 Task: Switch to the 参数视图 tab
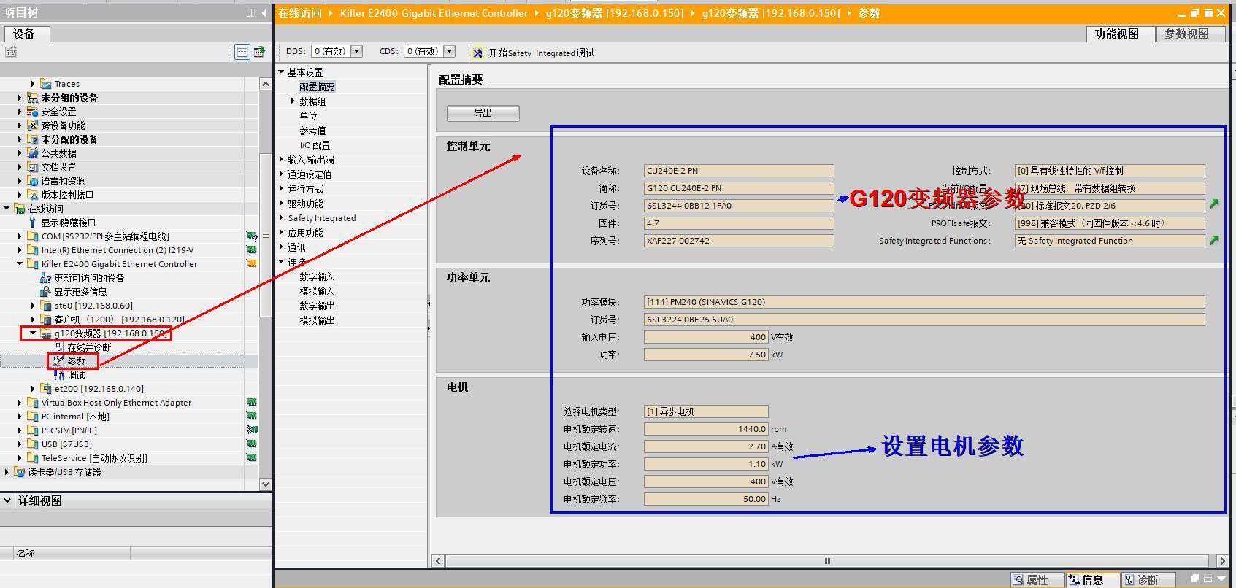click(1186, 34)
